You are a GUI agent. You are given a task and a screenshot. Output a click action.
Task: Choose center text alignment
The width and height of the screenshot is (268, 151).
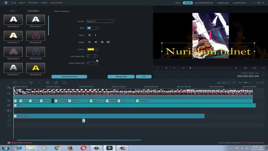pyautogui.click(x=96, y=42)
